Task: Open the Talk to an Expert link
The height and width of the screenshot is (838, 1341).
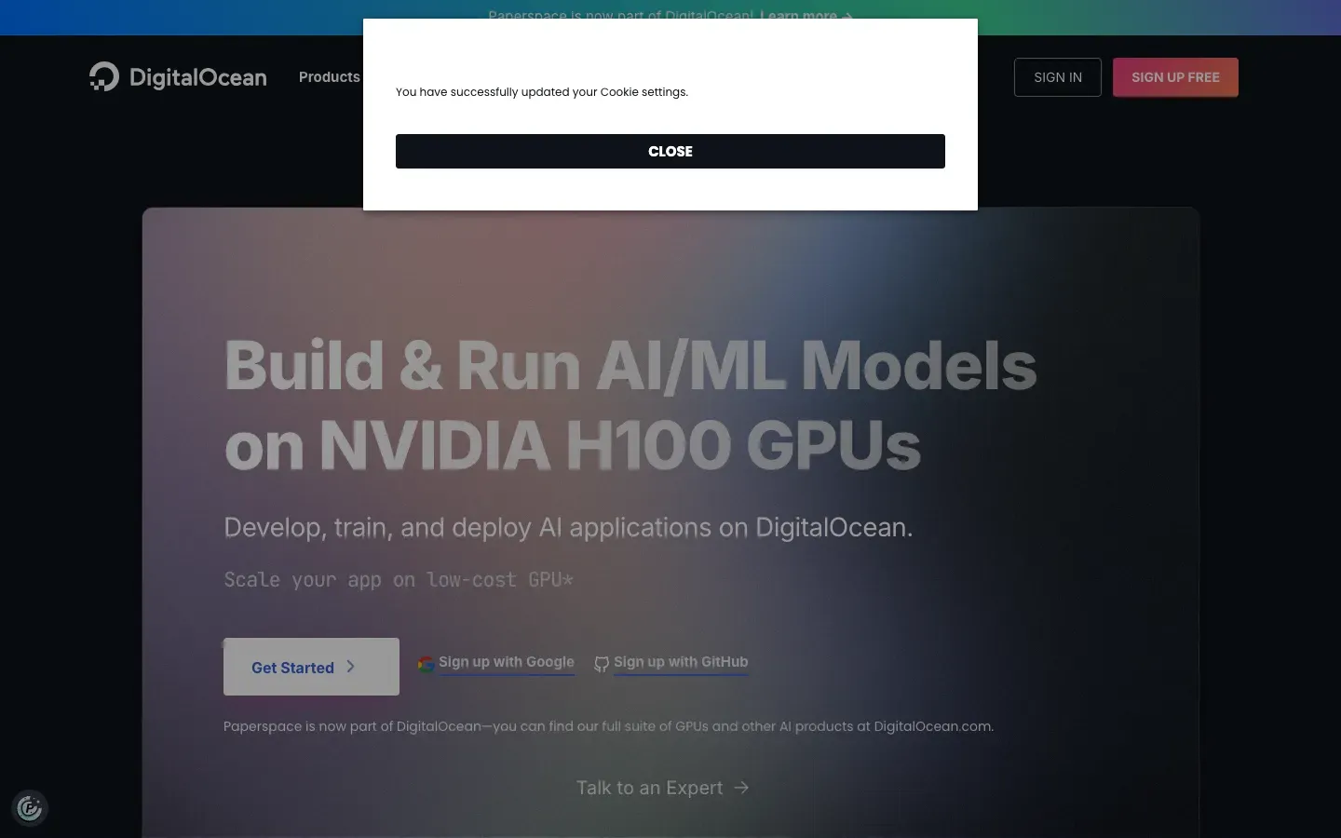Action: point(662,788)
